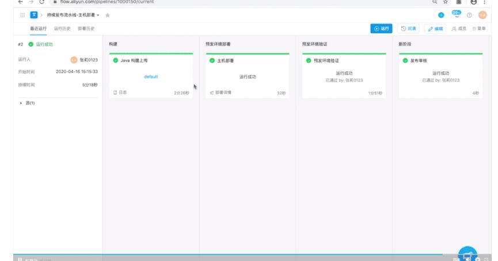Screen dimensions: 498x261
Task: Click the duration value 5分18秒
Action: pos(90,85)
